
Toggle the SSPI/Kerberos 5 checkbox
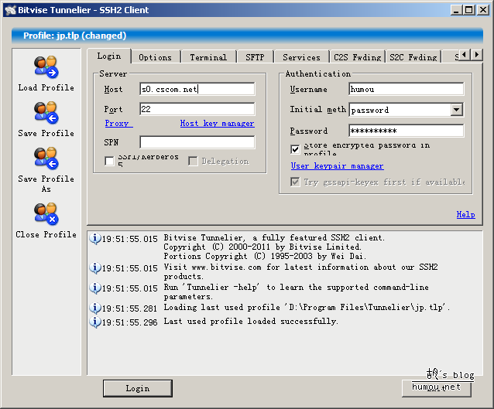[109, 161]
